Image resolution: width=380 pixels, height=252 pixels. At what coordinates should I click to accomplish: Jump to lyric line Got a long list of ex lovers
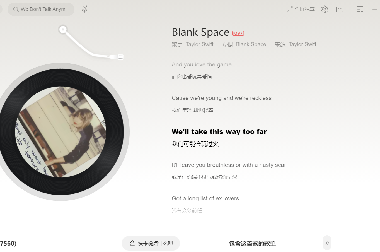pyautogui.click(x=205, y=198)
